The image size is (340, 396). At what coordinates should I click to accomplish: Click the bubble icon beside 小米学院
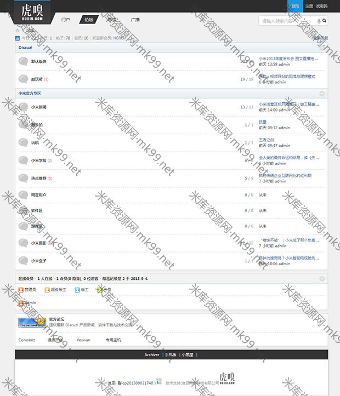tap(23, 160)
